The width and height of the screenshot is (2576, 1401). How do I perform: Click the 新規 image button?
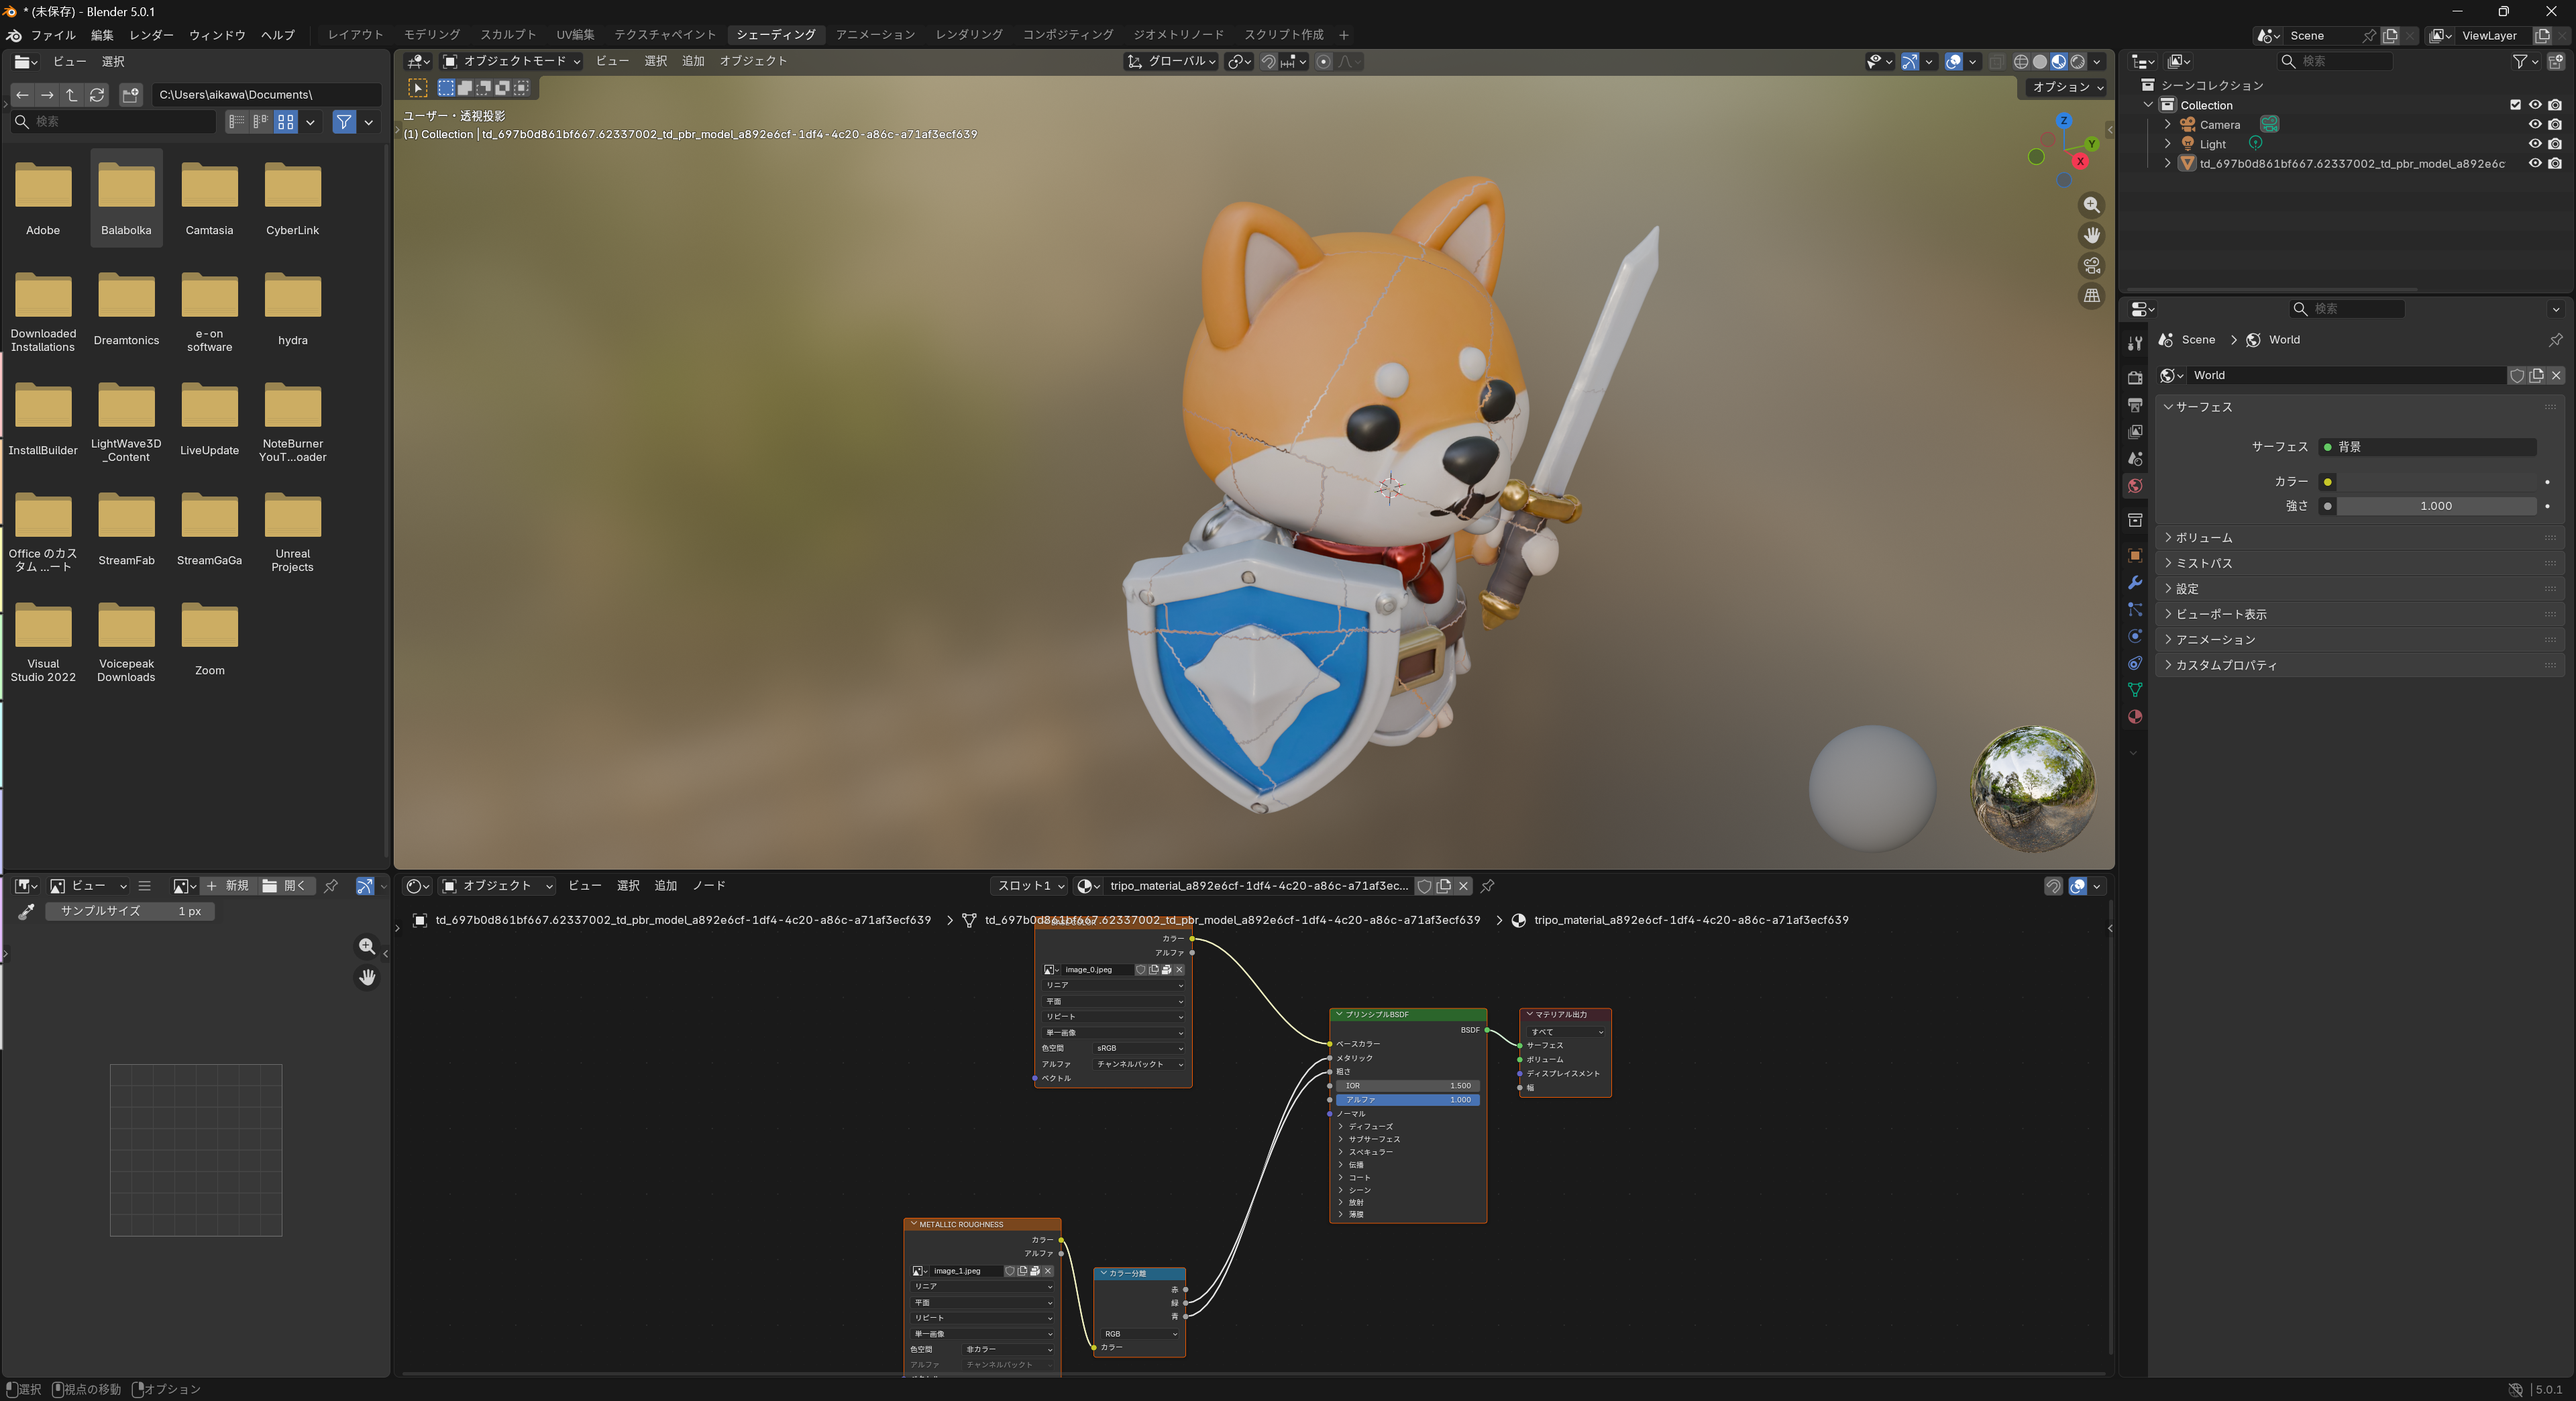click(228, 886)
